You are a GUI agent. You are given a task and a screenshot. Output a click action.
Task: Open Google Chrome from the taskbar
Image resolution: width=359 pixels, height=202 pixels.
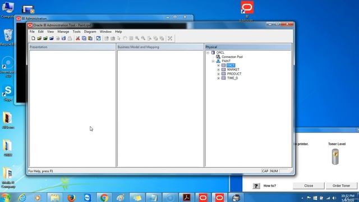(104, 198)
